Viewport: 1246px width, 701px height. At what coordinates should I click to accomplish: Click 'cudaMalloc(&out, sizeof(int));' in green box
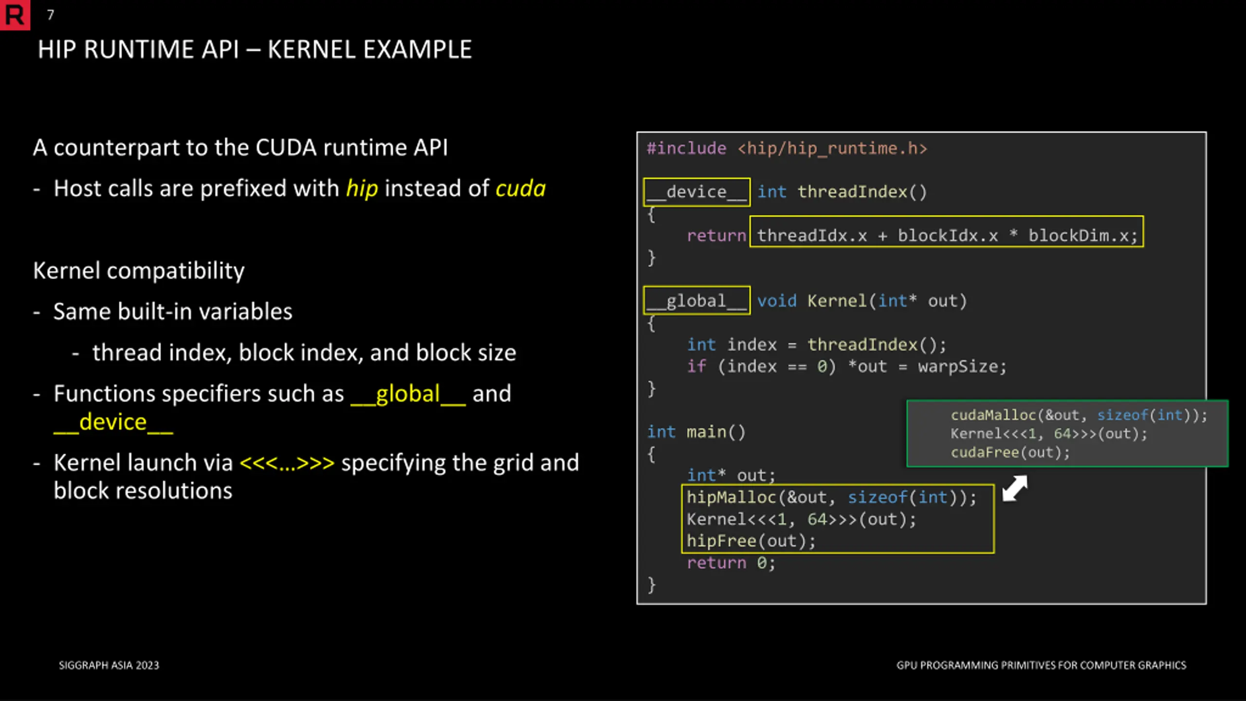tap(1079, 415)
